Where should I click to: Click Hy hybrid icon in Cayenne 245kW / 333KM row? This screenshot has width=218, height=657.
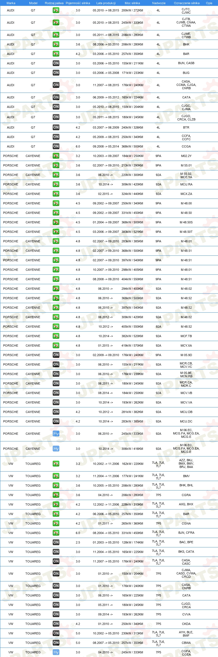56,434
